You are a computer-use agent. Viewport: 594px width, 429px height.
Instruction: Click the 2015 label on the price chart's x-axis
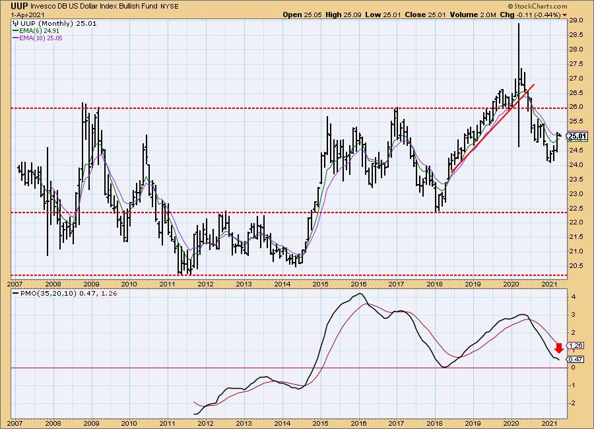(x=321, y=284)
